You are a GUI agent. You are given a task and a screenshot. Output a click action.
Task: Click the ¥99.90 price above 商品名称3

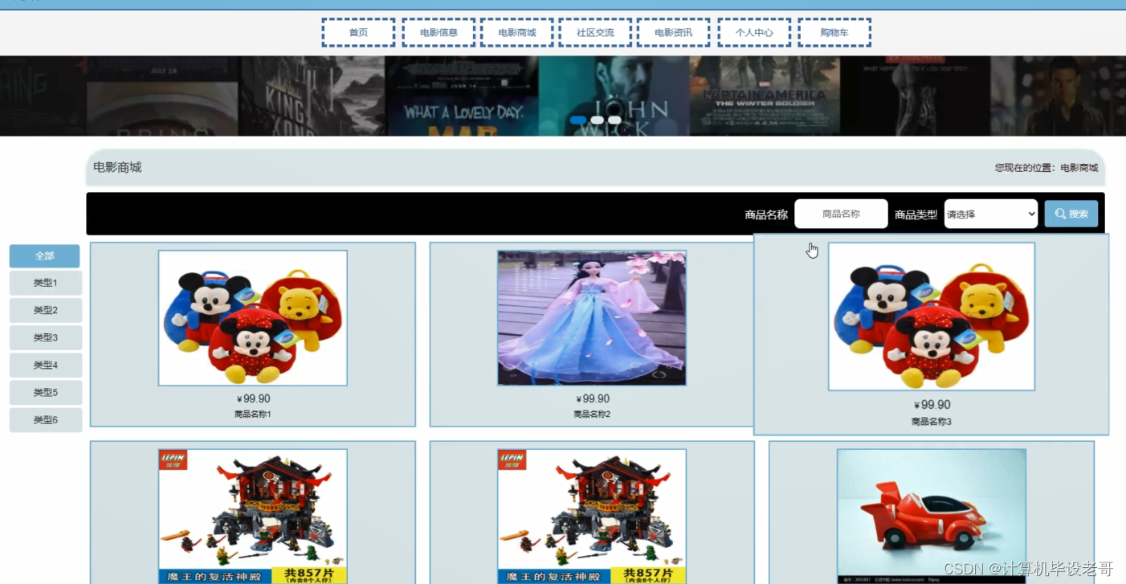pyautogui.click(x=932, y=405)
